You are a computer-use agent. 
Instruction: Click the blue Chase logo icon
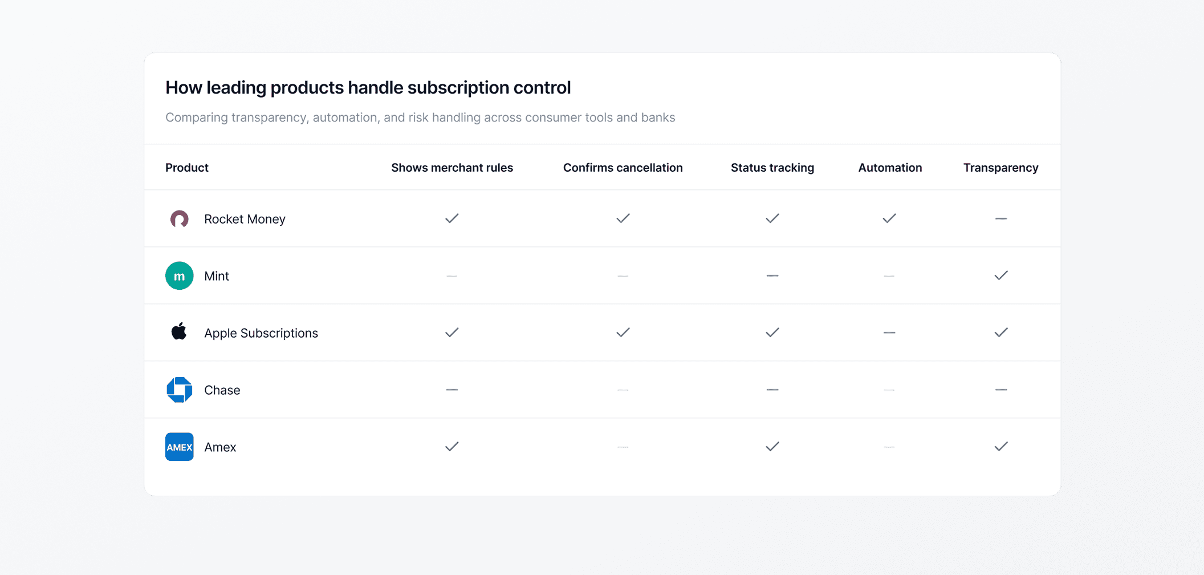click(x=179, y=390)
